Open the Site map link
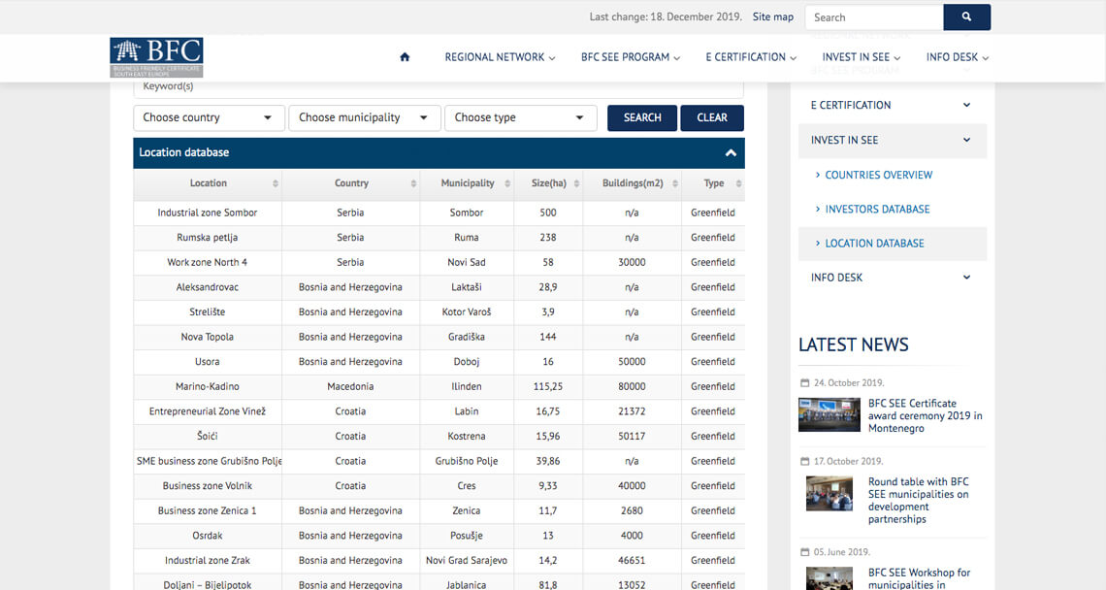Screen dimensions: 1106x590 pyautogui.click(x=772, y=16)
